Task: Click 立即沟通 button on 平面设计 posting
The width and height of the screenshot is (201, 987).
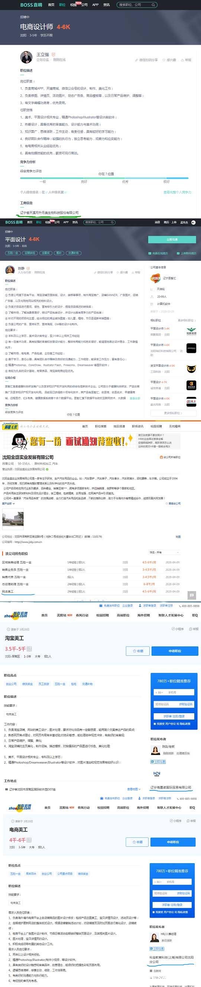Action: tap(172, 239)
